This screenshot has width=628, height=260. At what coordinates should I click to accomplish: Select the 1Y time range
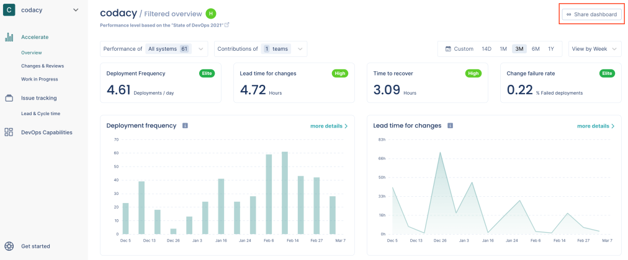tap(551, 49)
